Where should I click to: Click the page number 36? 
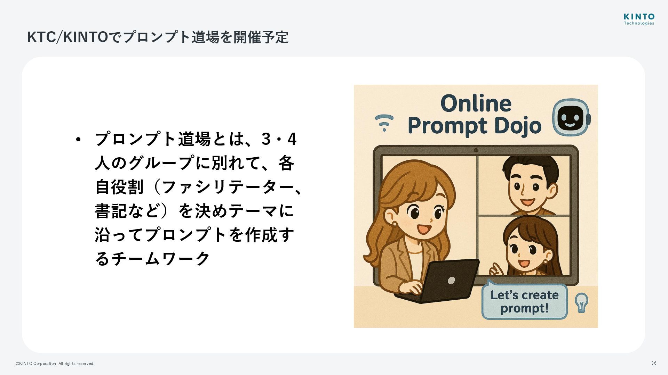[x=654, y=363]
